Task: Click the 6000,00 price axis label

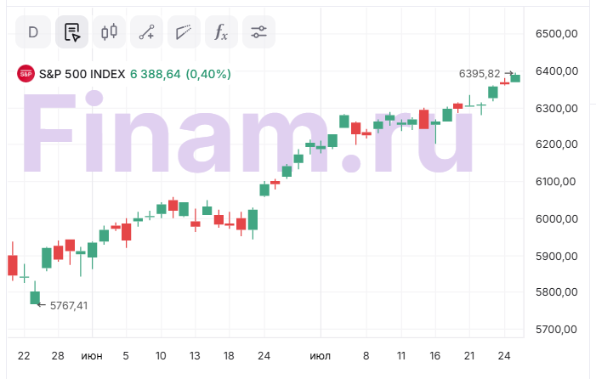Action: (x=557, y=219)
